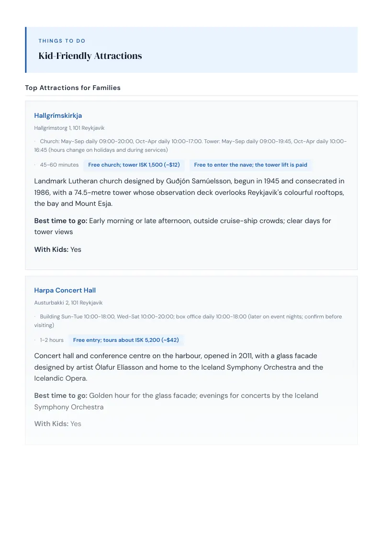Screen dimensions: 383x542
Task: Click the 'THINGS TO DO' category label
Action: coord(62,41)
